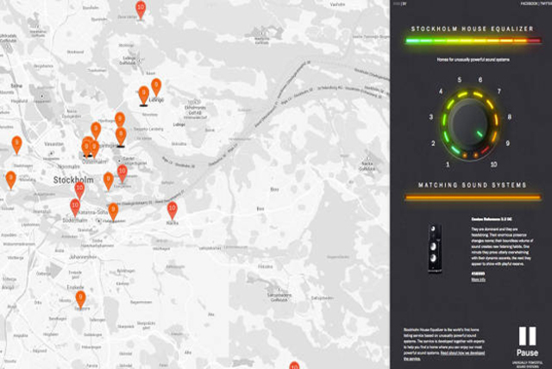
Task: Click the red 10 pin at Nacka
Action: click(172, 210)
